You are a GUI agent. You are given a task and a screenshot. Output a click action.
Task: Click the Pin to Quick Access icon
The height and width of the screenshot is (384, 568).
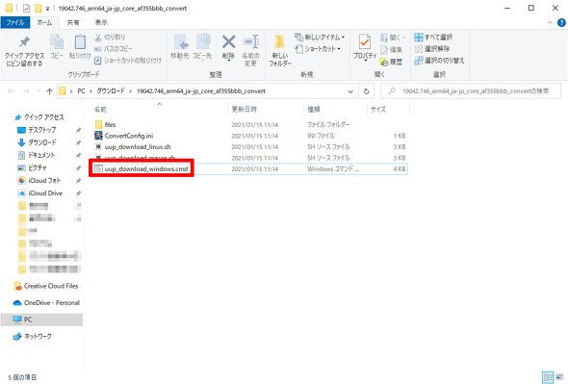click(x=24, y=50)
